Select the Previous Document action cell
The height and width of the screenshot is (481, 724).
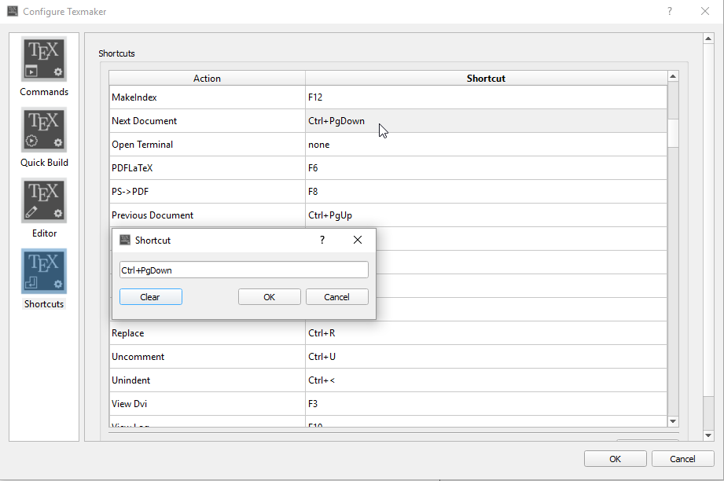point(207,215)
